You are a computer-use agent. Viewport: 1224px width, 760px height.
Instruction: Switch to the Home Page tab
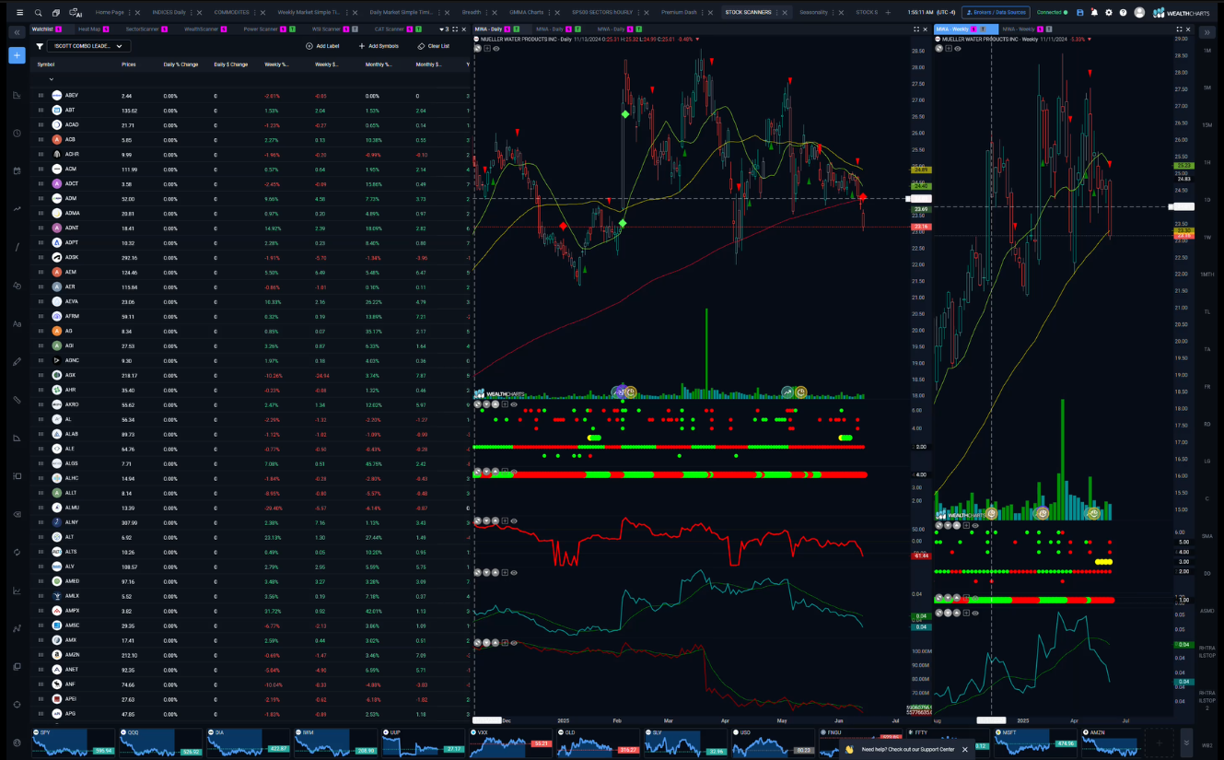[110, 13]
